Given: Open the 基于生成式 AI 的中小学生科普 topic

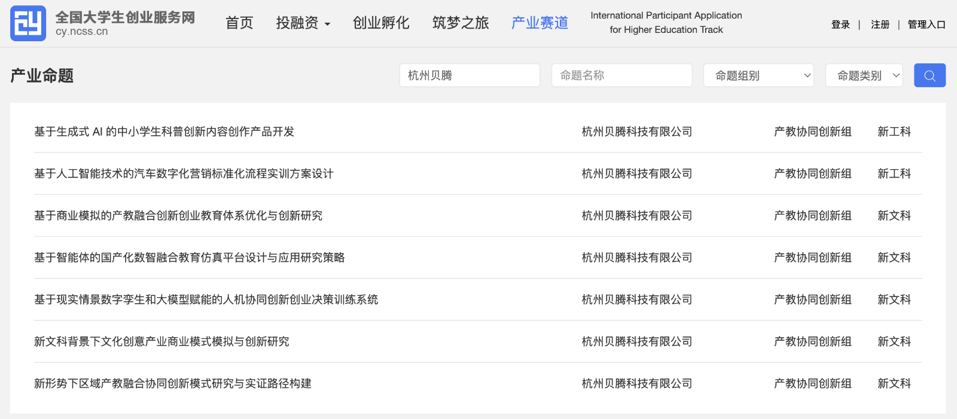Looking at the screenshot, I should pyautogui.click(x=164, y=131).
